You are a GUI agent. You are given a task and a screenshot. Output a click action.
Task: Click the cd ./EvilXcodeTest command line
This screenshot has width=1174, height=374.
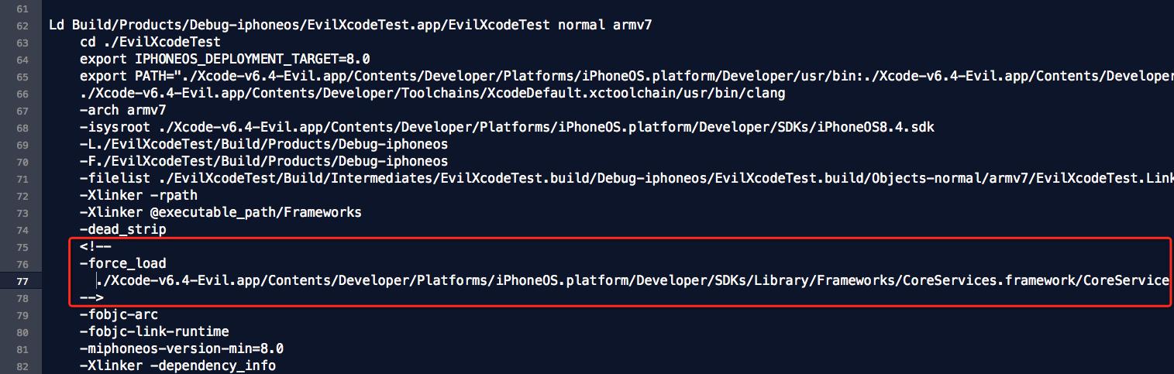pyautogui.click(x=150, y=42)
